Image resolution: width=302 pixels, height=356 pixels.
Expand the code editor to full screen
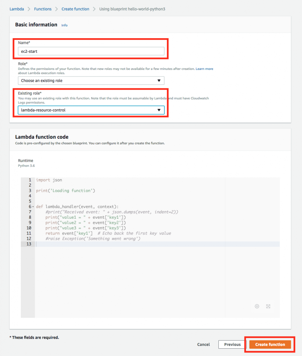[x=268, y=306]
